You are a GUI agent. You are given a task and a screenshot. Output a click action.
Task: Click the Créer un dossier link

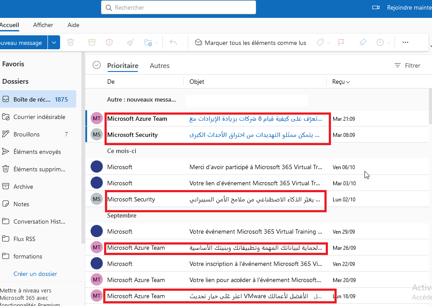(x=35, y=274)
